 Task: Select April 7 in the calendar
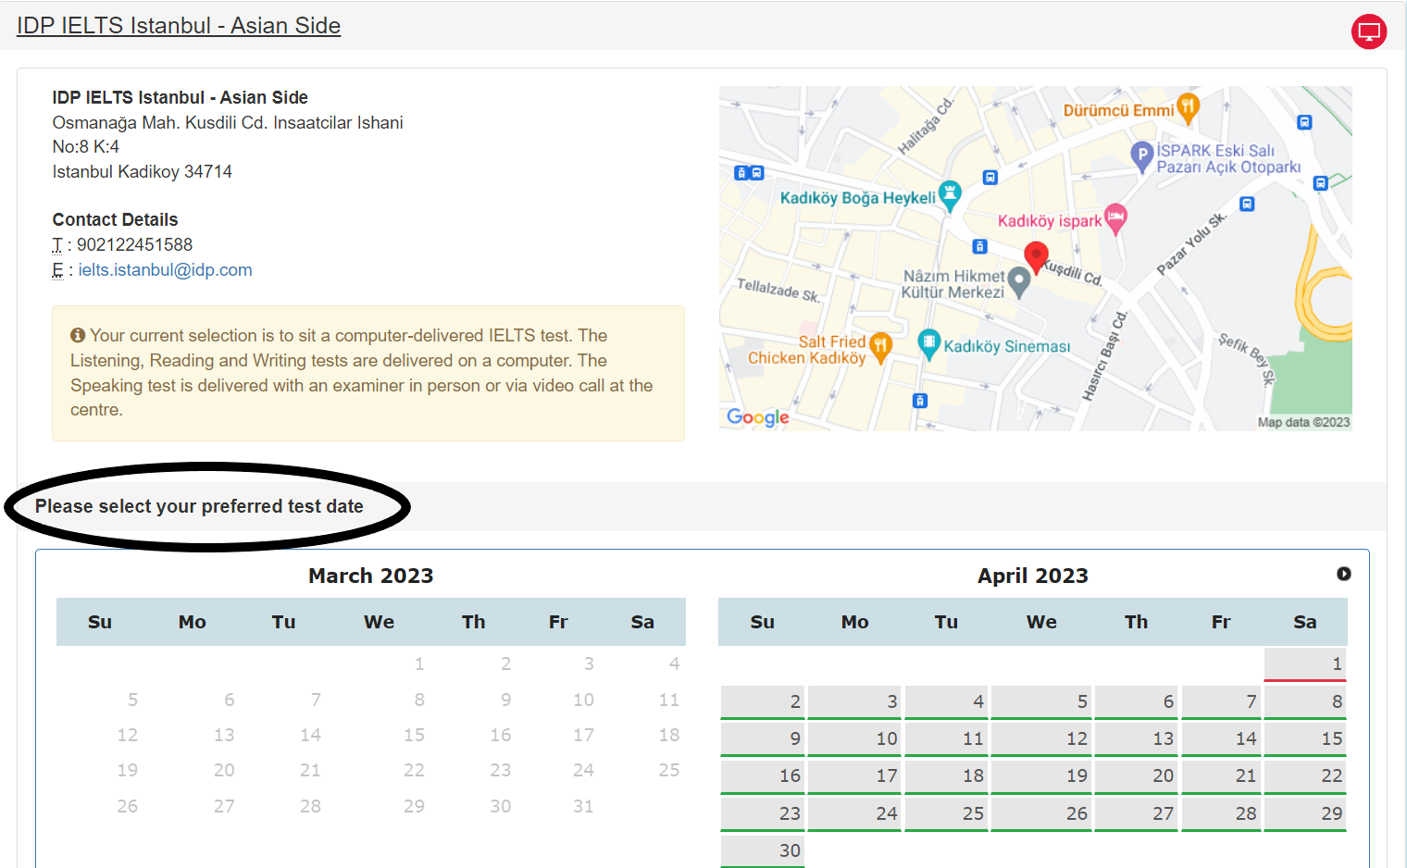[1221, 702]
